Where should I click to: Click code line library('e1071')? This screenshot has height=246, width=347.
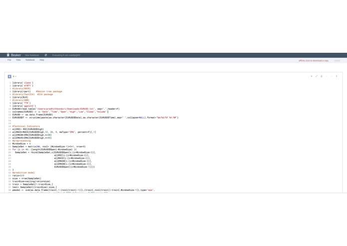click(23, 86)
